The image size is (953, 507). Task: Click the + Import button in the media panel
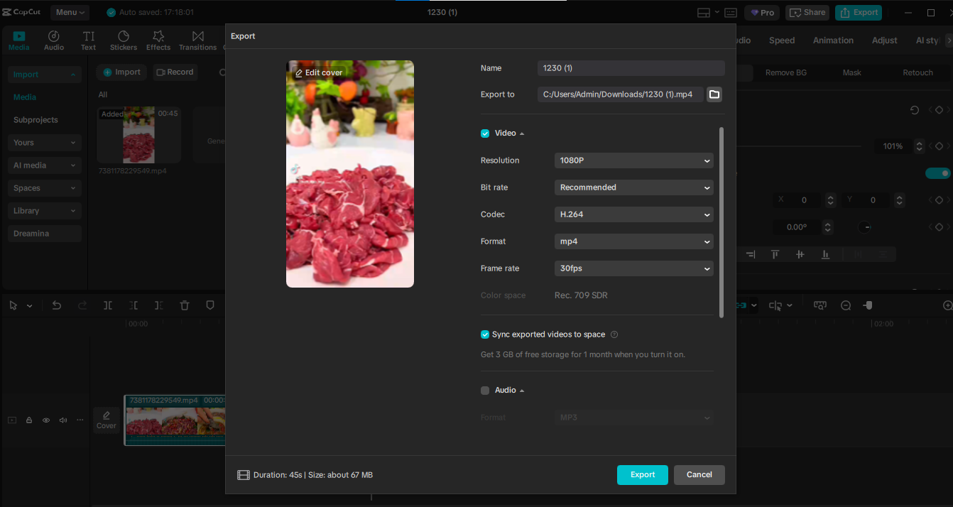122,72
